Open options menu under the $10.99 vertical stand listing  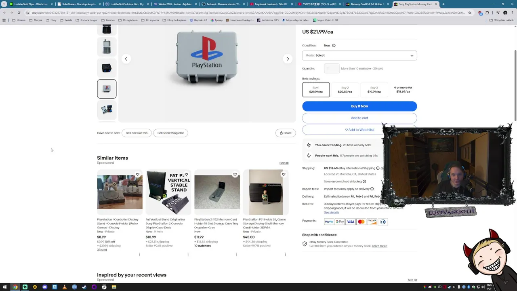(188, 254)
